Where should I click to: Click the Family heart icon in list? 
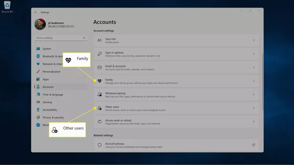[x=100, y=81]
